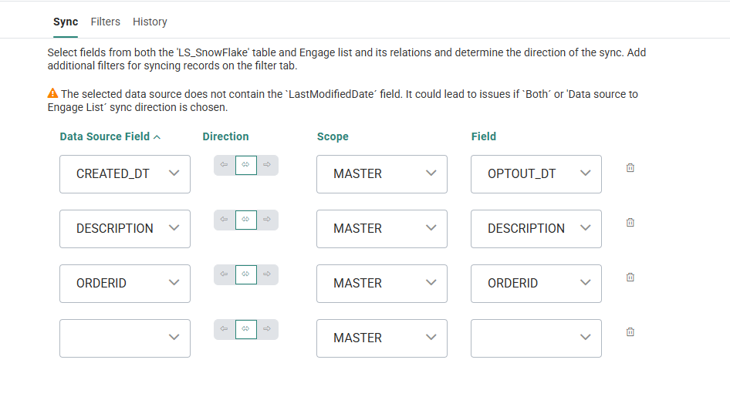Choose bidirectional sync for the ORDERID row
The width and height of the screenshot is (730, 417).
pyautogui.click(x=245, y=274)
